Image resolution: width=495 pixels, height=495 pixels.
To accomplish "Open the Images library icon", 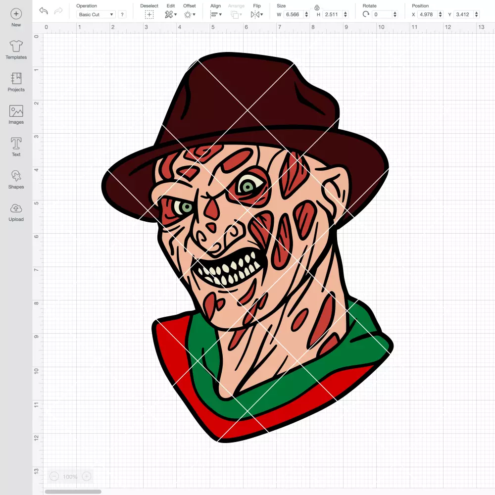I will (x=16, y=111).
